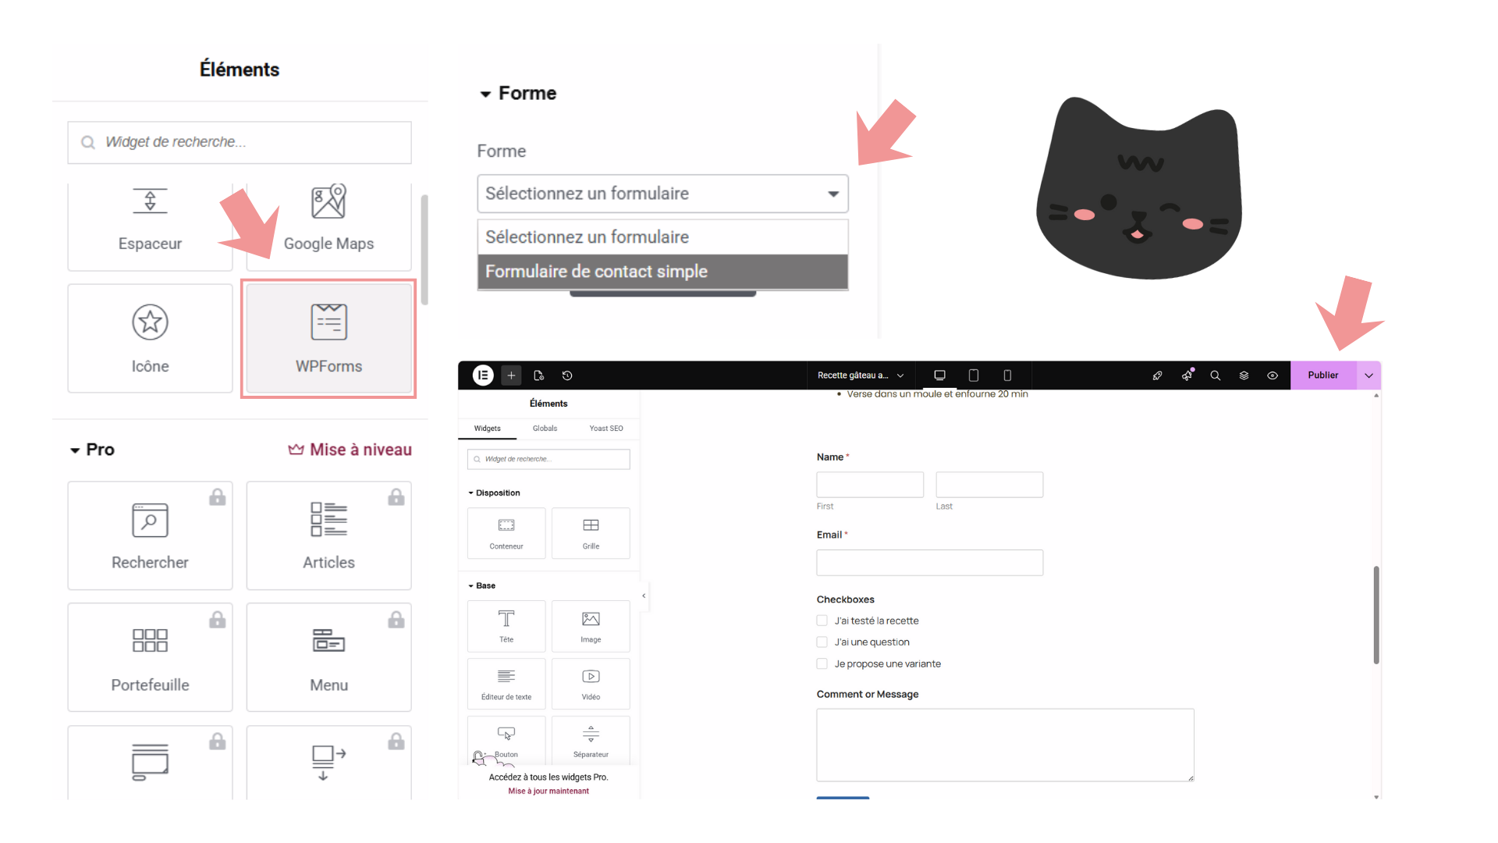1498x843 pixels.
Task: Open the revision history icon
Action: (567, 375)
